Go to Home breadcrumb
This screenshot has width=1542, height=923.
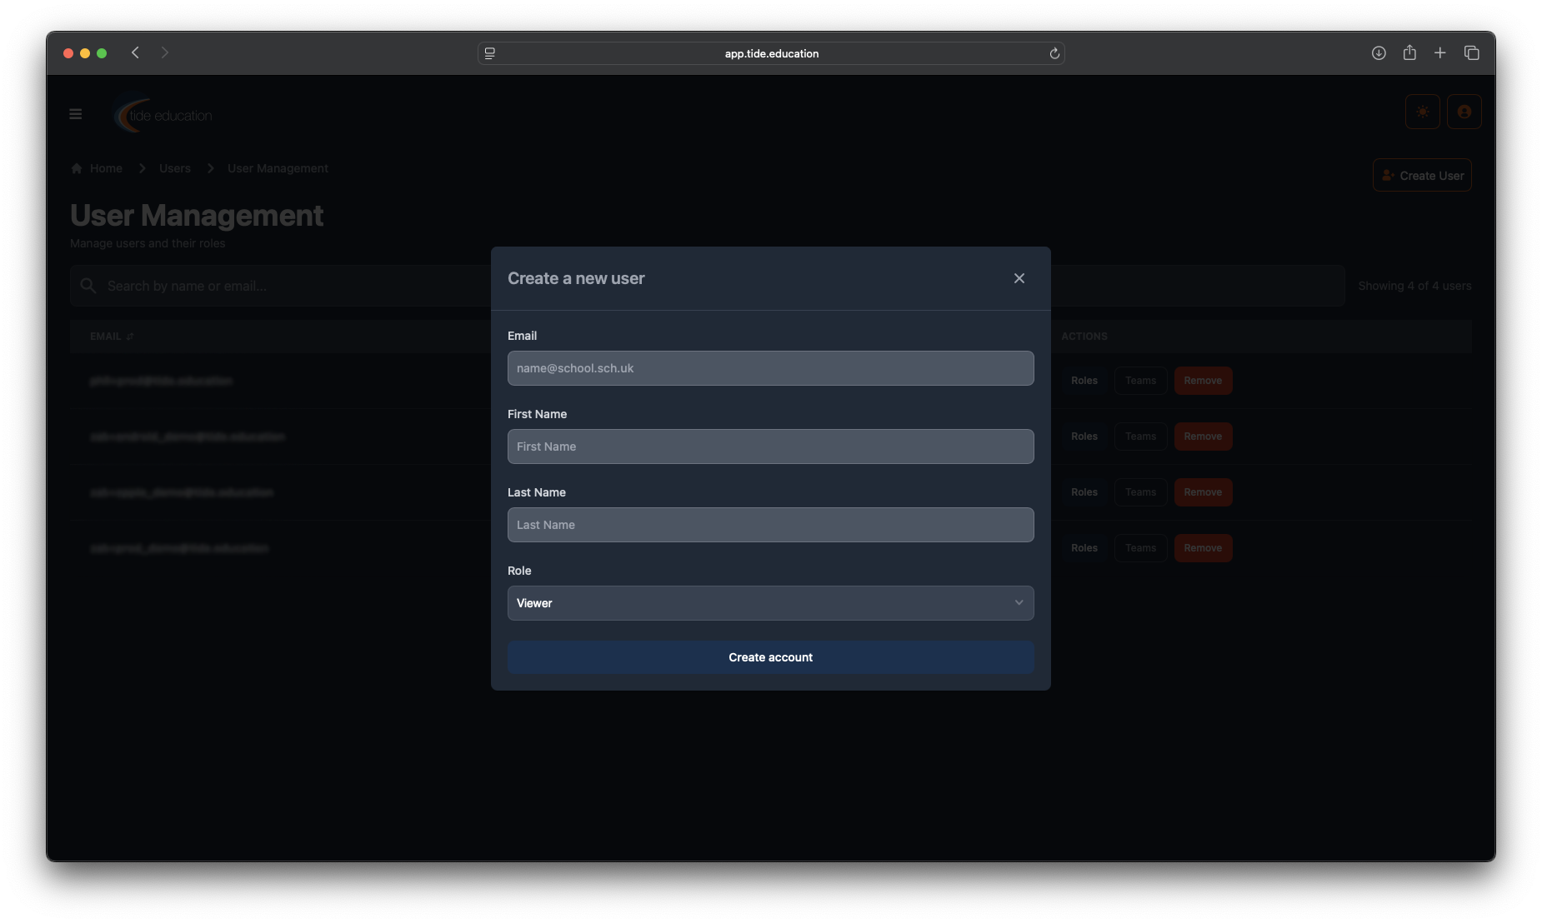coord(105,168)
